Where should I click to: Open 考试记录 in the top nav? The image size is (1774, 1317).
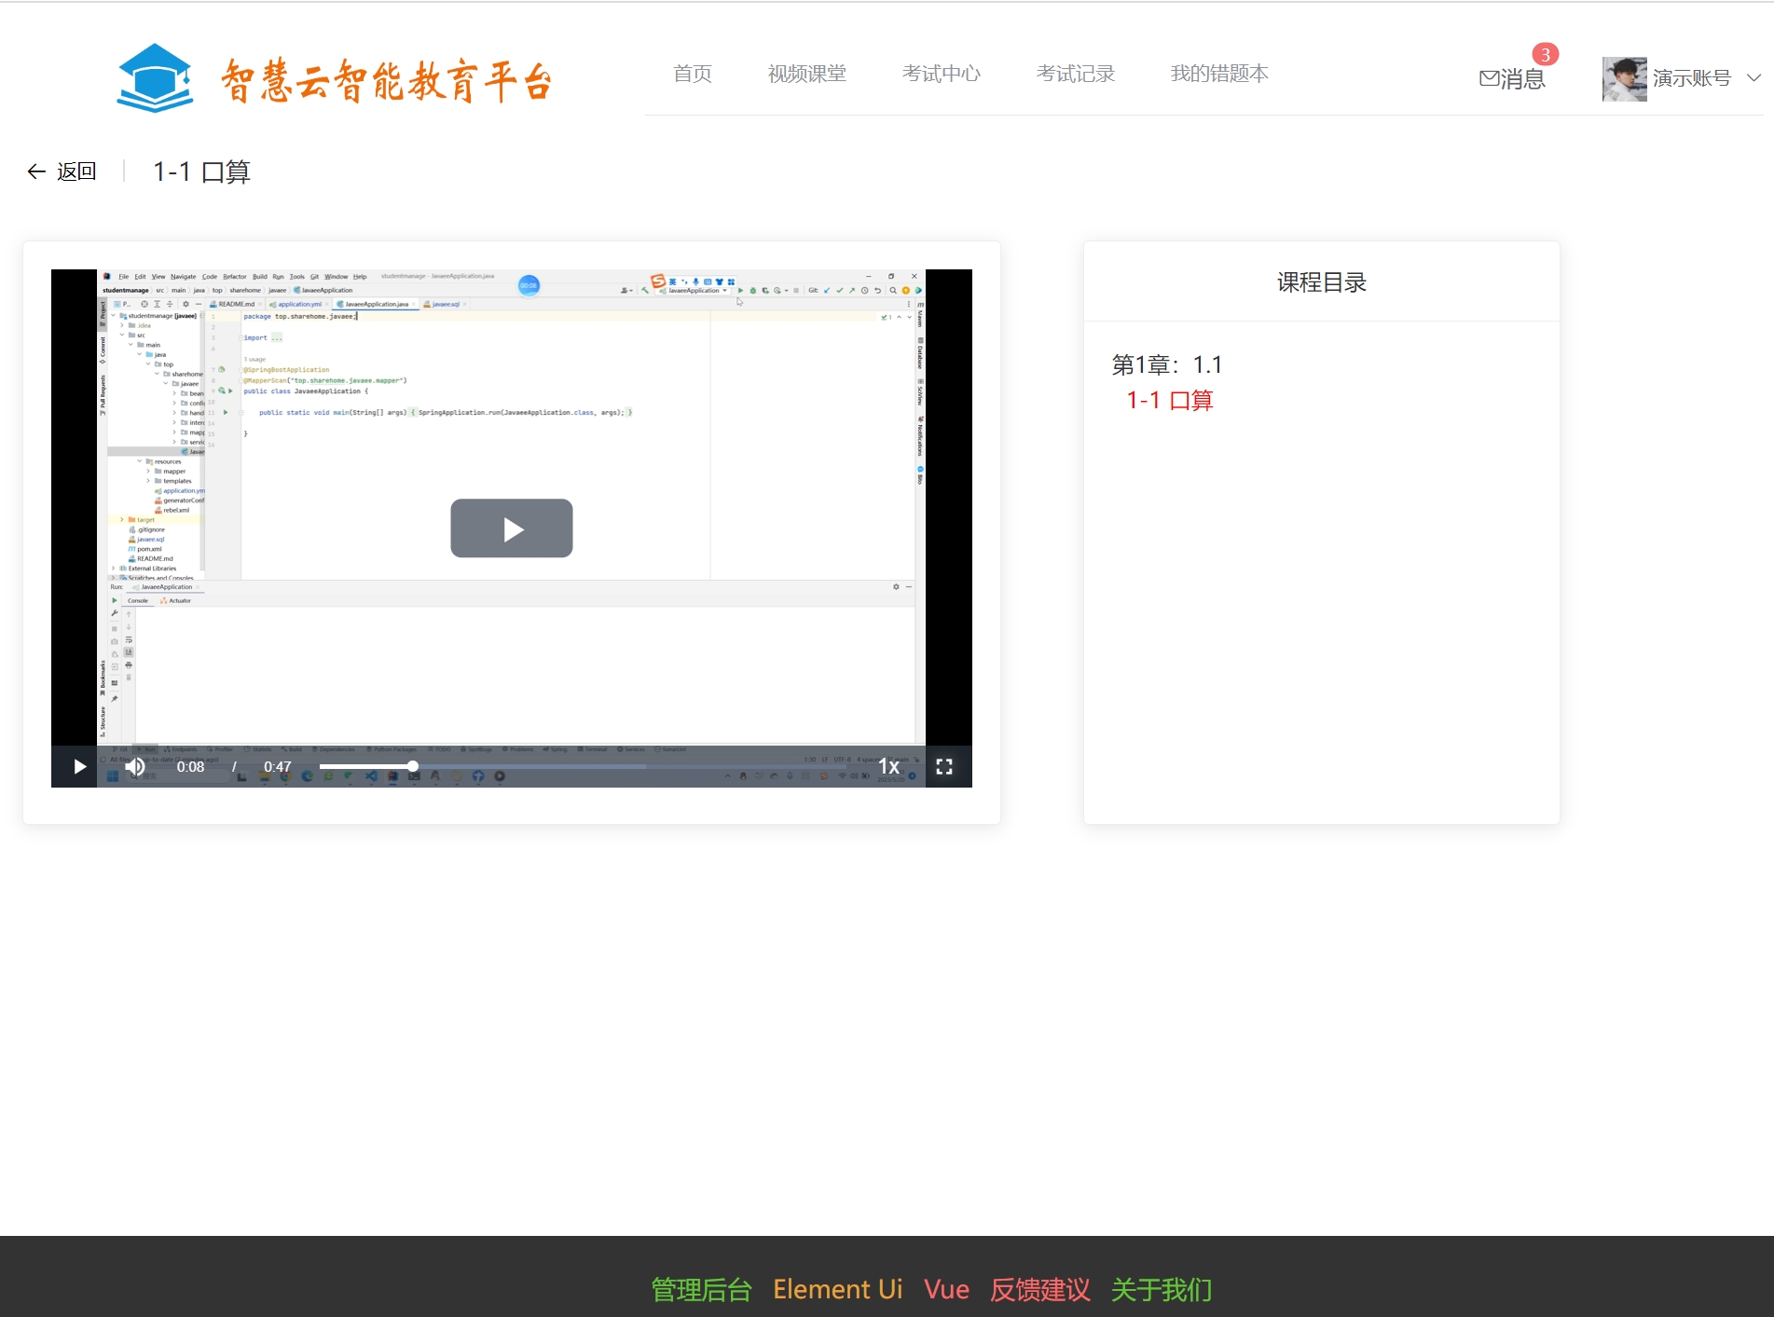point(1076,74)
